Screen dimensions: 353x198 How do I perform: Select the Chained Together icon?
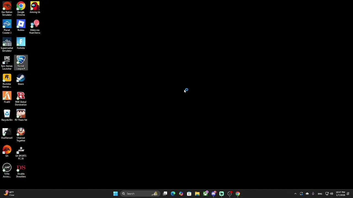21,135
